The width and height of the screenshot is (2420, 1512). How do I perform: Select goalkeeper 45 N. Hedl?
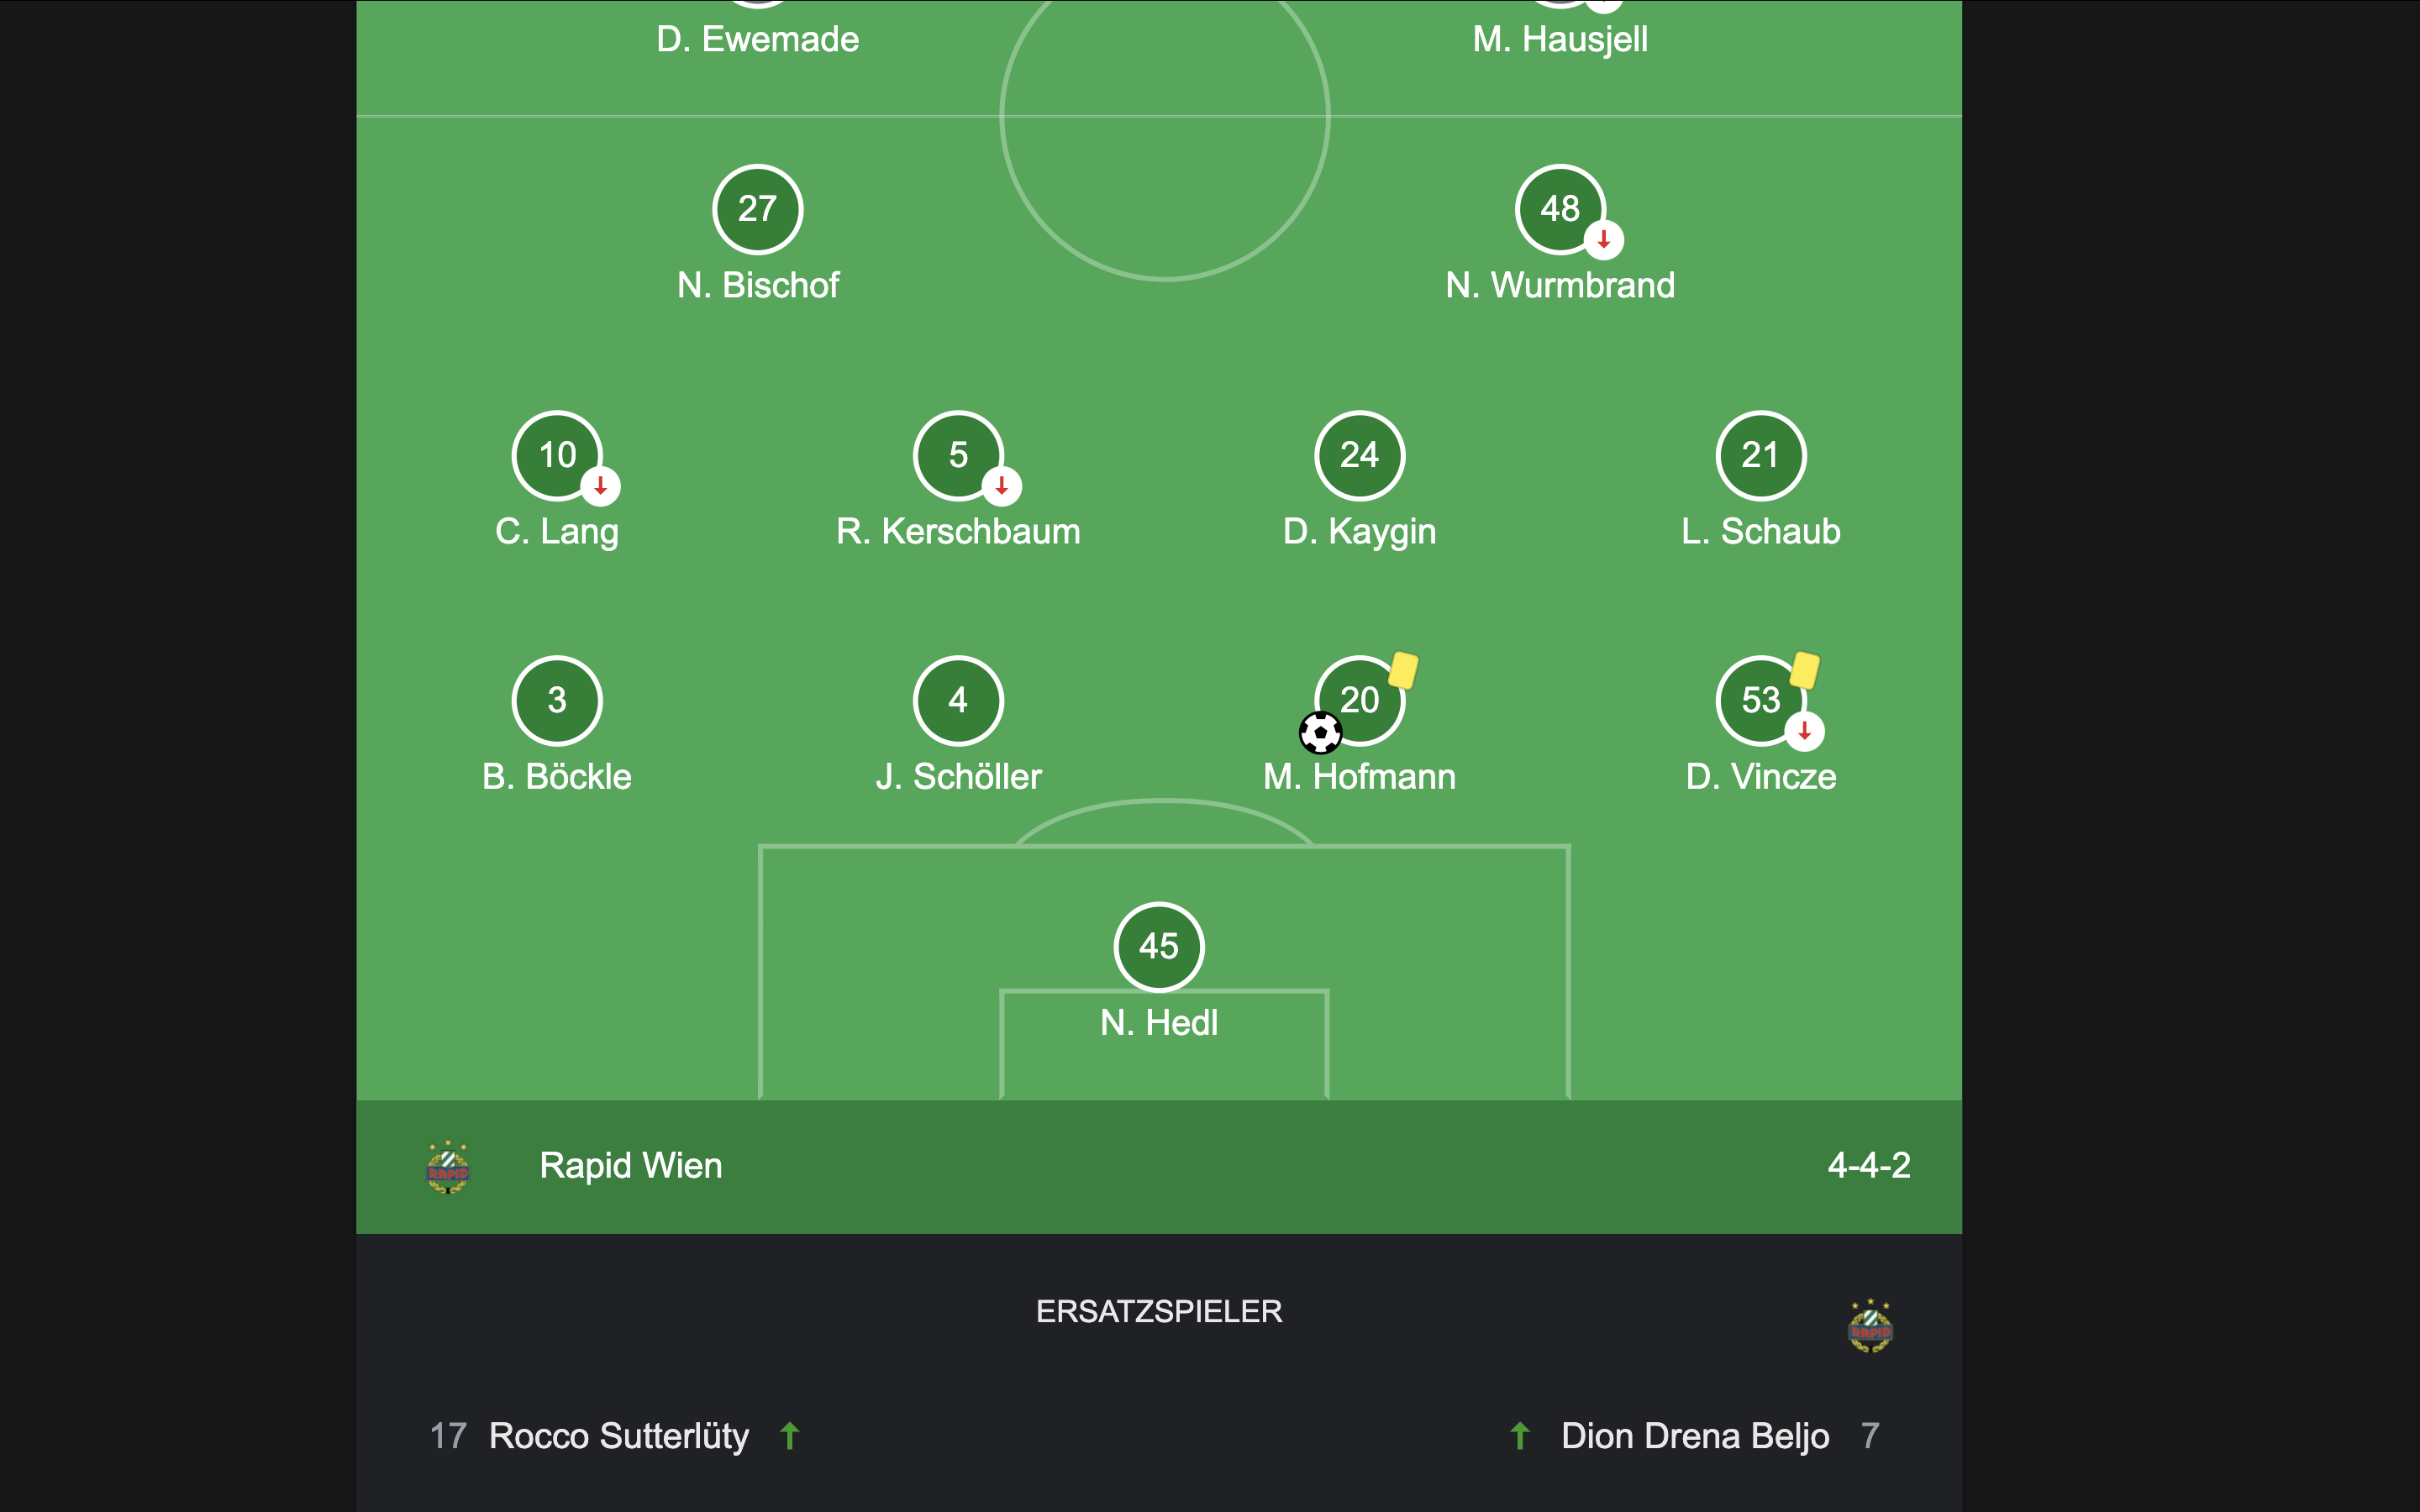tap(1159, 972)
